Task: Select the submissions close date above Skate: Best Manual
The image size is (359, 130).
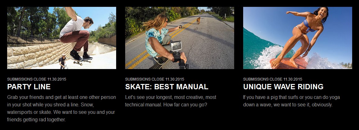Action: coord(155,79)
